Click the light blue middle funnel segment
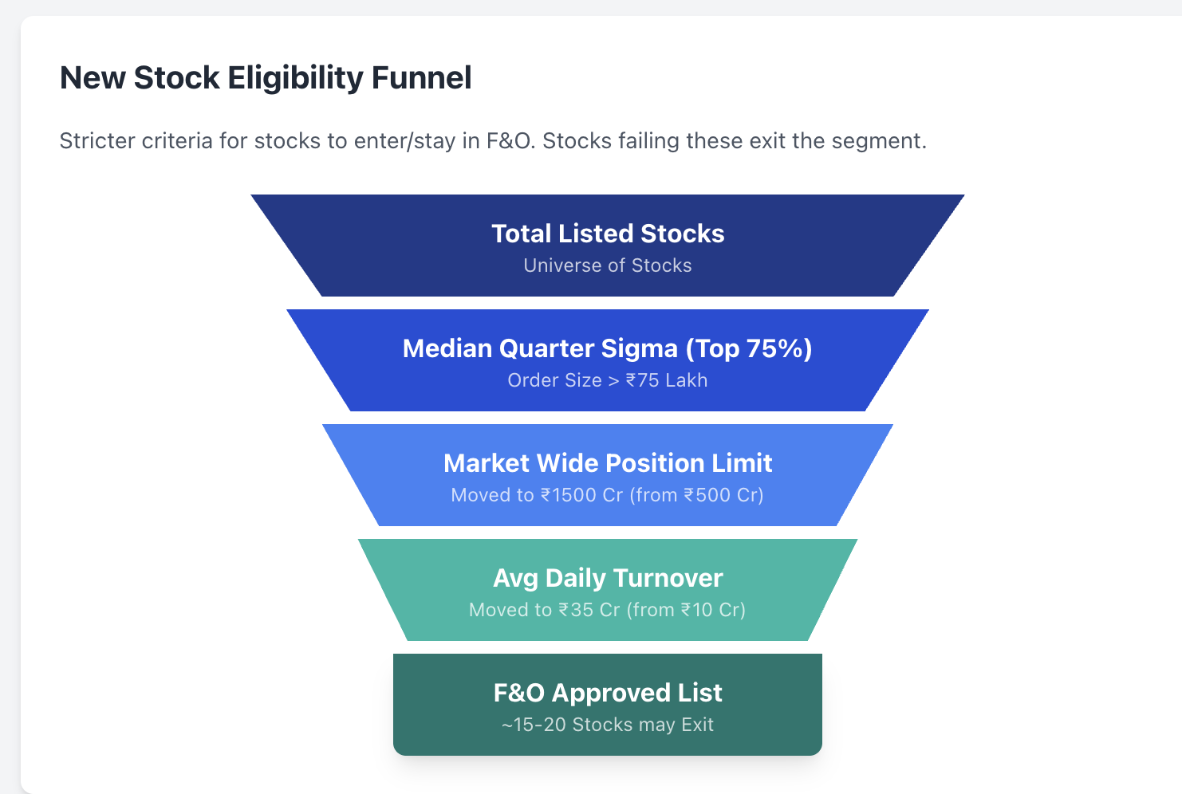 click(608, 475)
